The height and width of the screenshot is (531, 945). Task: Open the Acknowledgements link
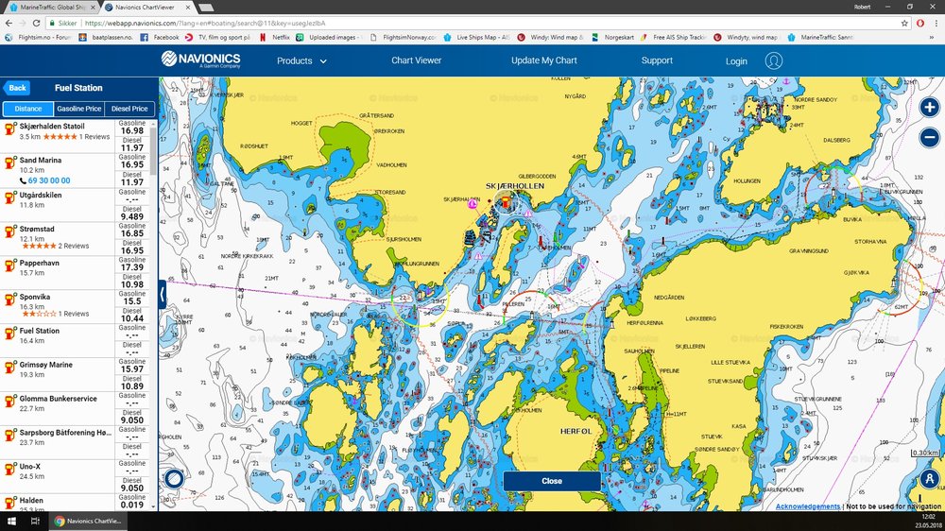click(x=808, y=506)
